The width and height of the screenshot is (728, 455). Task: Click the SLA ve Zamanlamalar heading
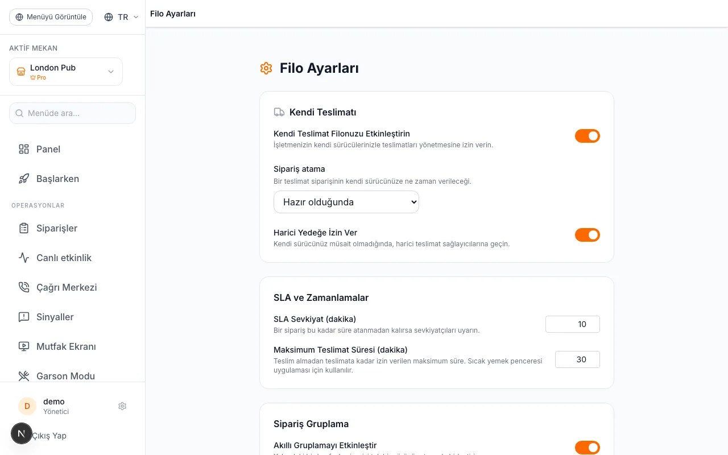point(321,297)
